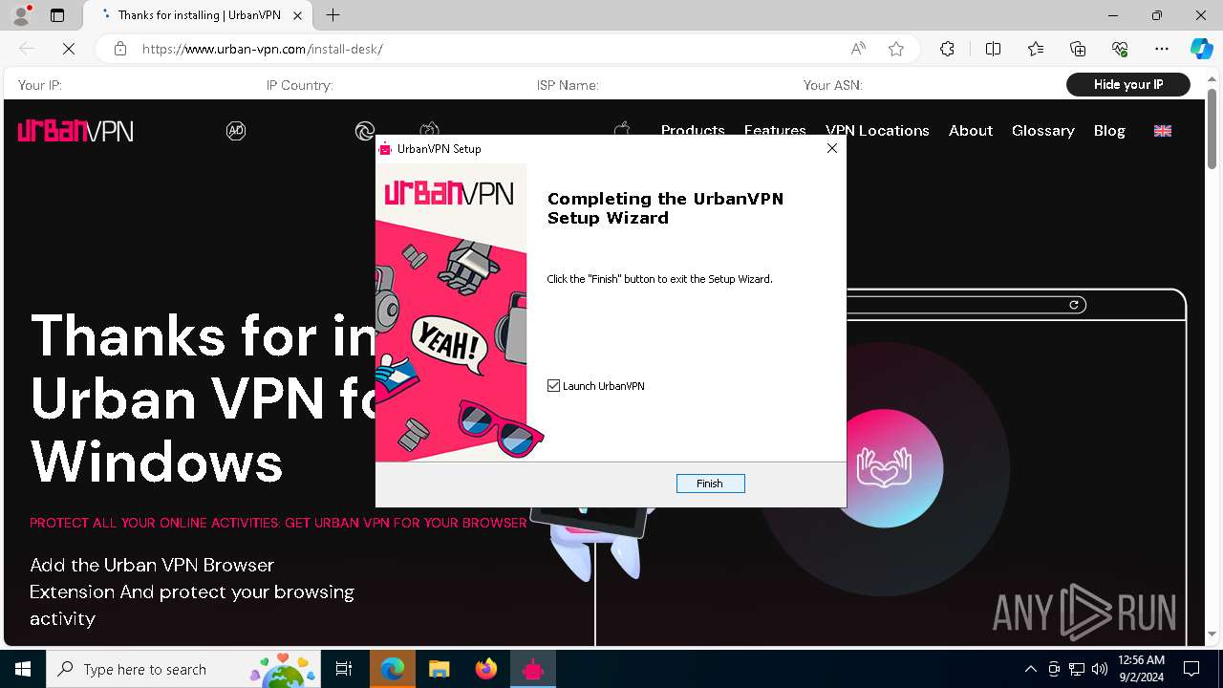The width and height of the screenshot is (1223, 688).
Task: Click the ISP Name label text
Action: point(568,85)
